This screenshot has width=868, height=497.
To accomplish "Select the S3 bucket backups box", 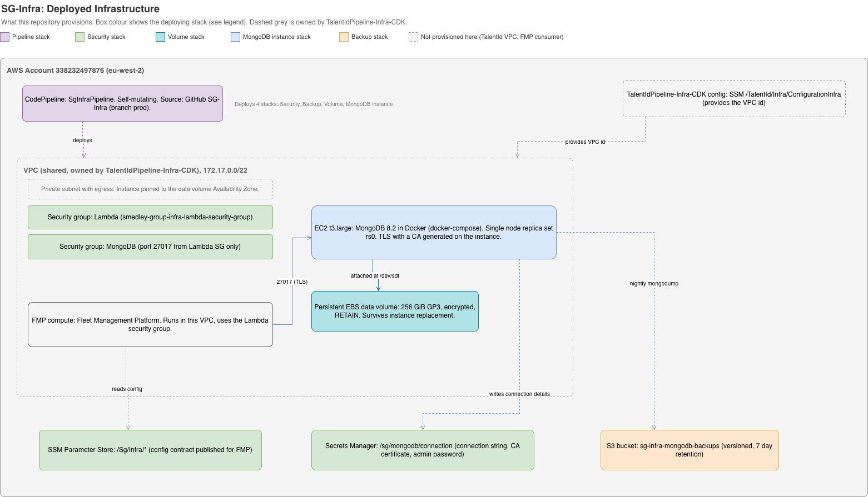I will 690,450.
